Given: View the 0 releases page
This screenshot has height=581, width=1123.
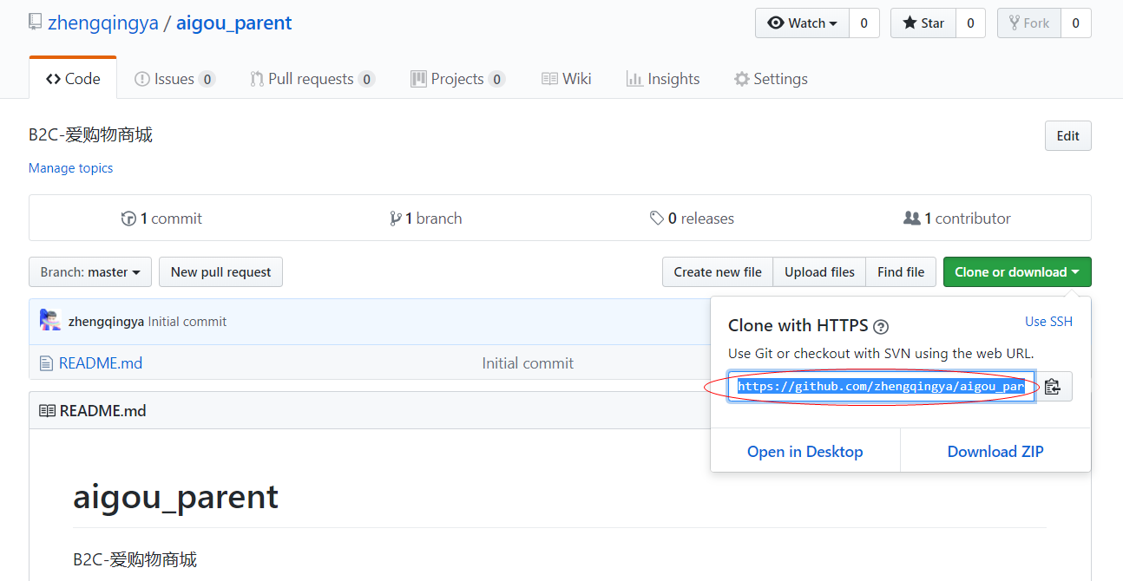Looking at the screenshot, I should pos(692,219).
